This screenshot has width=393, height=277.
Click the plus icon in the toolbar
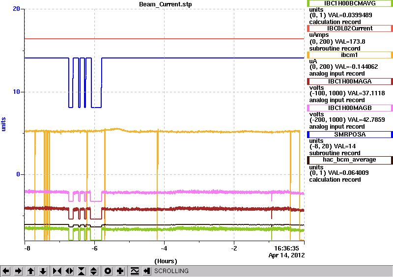pos(120,271)
